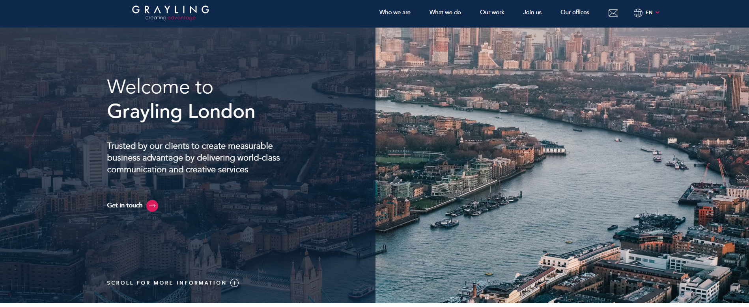Screen dimensions: 749x307
Task: Navigate to Our offices
Action: tap(575, 12)
